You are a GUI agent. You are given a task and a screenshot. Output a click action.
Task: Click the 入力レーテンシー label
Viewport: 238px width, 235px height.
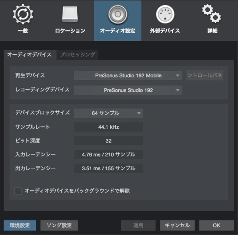(x=35, y=154)
